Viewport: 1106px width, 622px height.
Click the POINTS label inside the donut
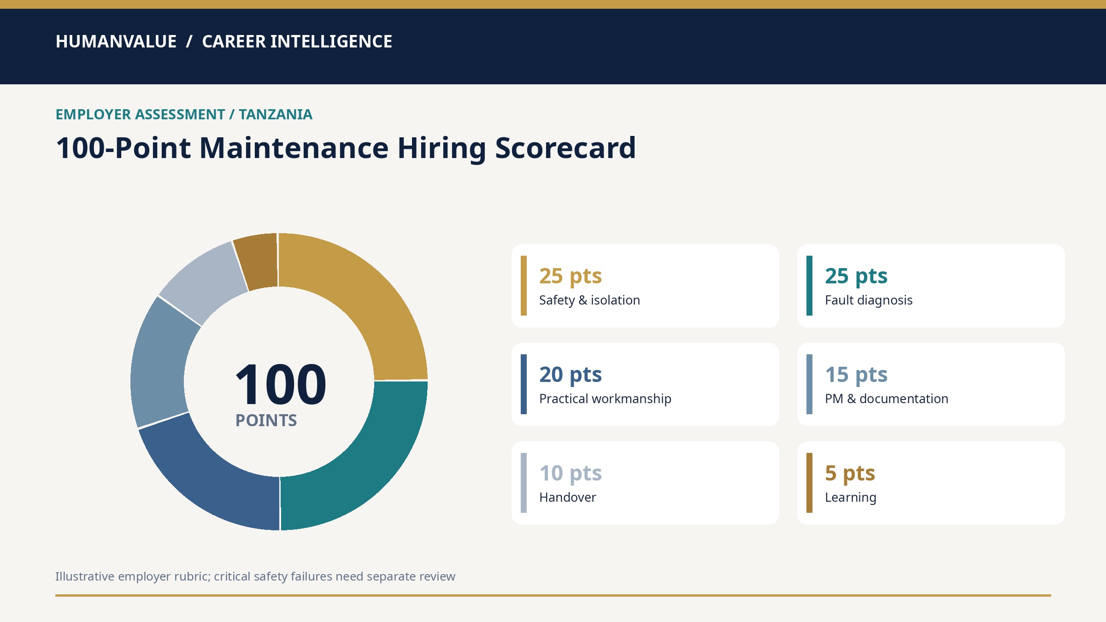(x=266, y=420)
